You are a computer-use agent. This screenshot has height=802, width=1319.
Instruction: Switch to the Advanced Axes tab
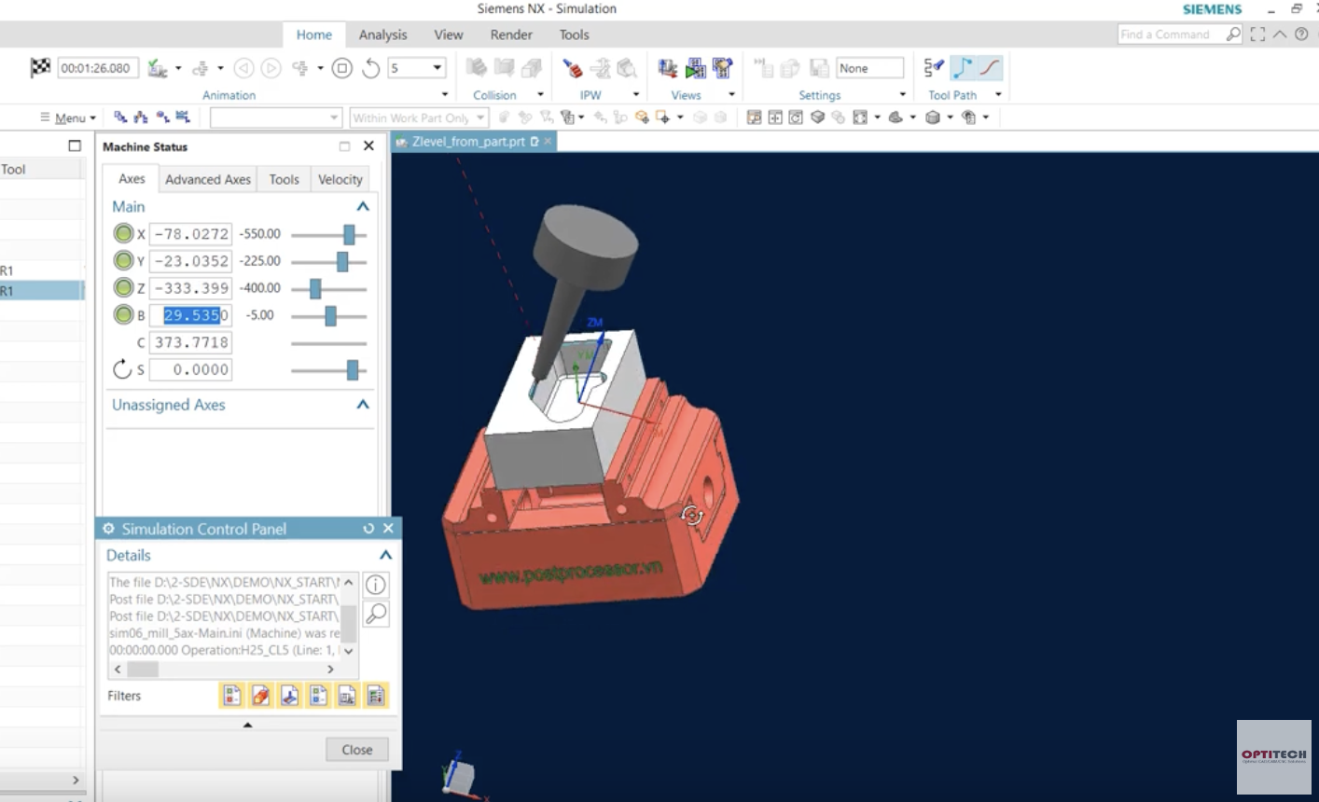tap(208, 179)
